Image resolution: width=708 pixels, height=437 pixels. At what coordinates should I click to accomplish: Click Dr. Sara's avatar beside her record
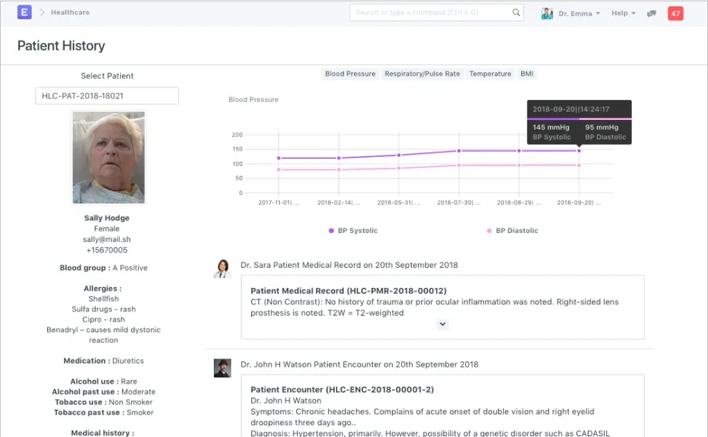[x=222, y=269]
